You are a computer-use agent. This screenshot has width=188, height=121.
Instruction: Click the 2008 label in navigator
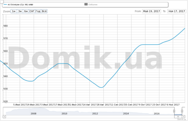click(x=33, y=113)
